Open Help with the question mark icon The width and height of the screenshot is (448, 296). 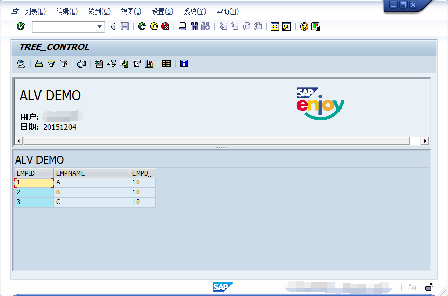click(304, 26)
